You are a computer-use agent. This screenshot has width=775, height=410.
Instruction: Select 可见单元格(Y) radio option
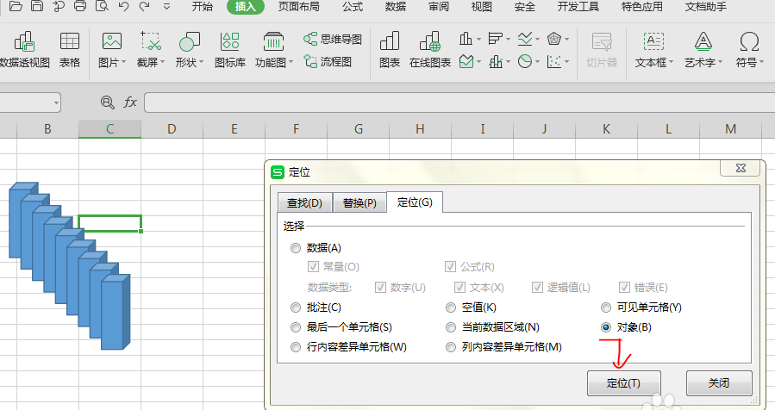click(606, 307)
